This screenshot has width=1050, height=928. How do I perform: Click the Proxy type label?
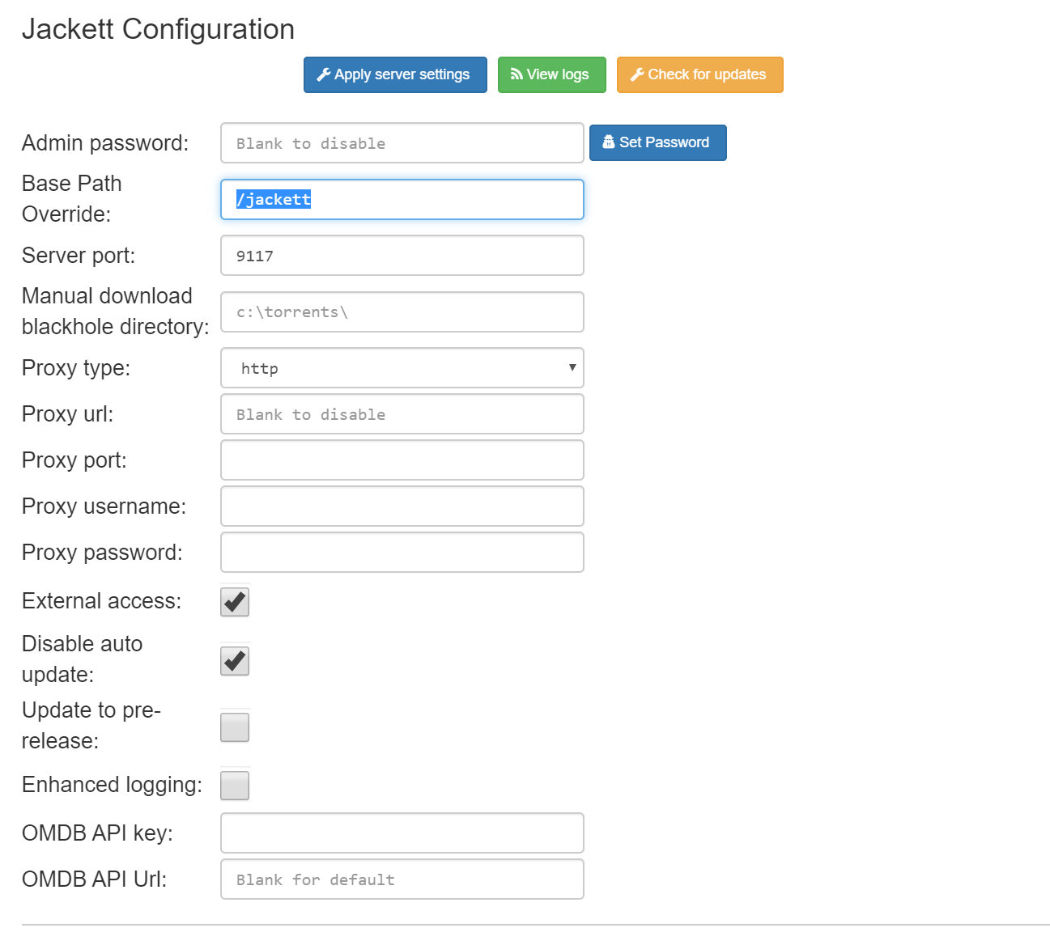[x=76, y=368]
